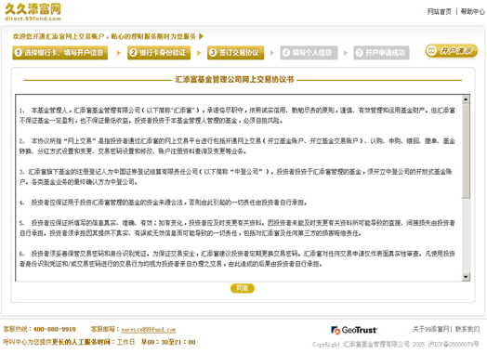Image resolution: width=487 pixels, height=354 pixels.
Task: Select greyed step 4 填写个人信息
Action: pyautogui.click(x=309, y=52)
